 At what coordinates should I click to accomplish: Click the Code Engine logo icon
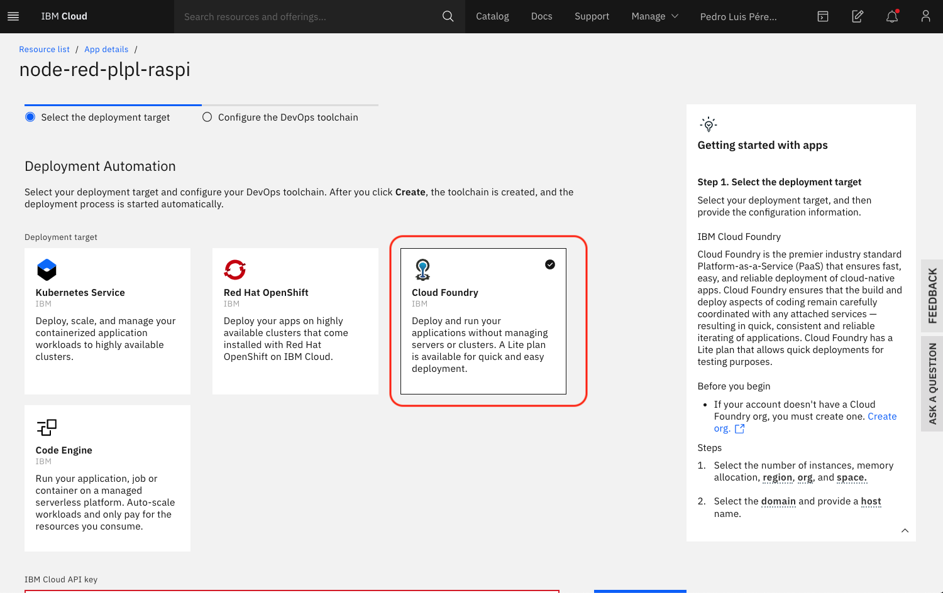[x=47, y=428]
